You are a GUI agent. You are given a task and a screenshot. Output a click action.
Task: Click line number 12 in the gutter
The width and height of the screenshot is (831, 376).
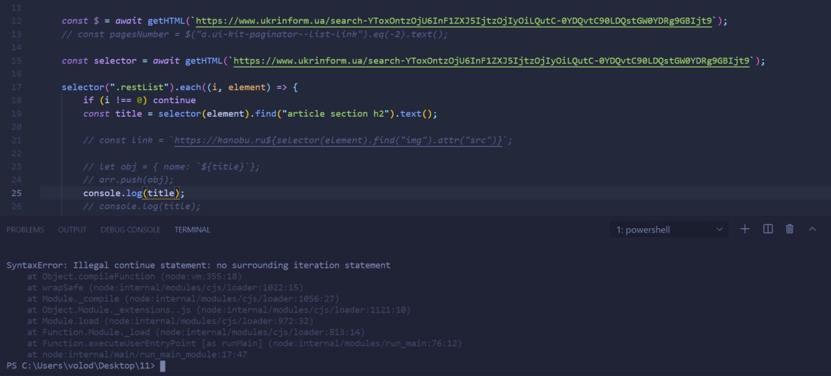tap(16, 21)
